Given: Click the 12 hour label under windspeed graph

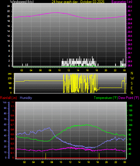Looking at the screenshot, I should point(68,70).
